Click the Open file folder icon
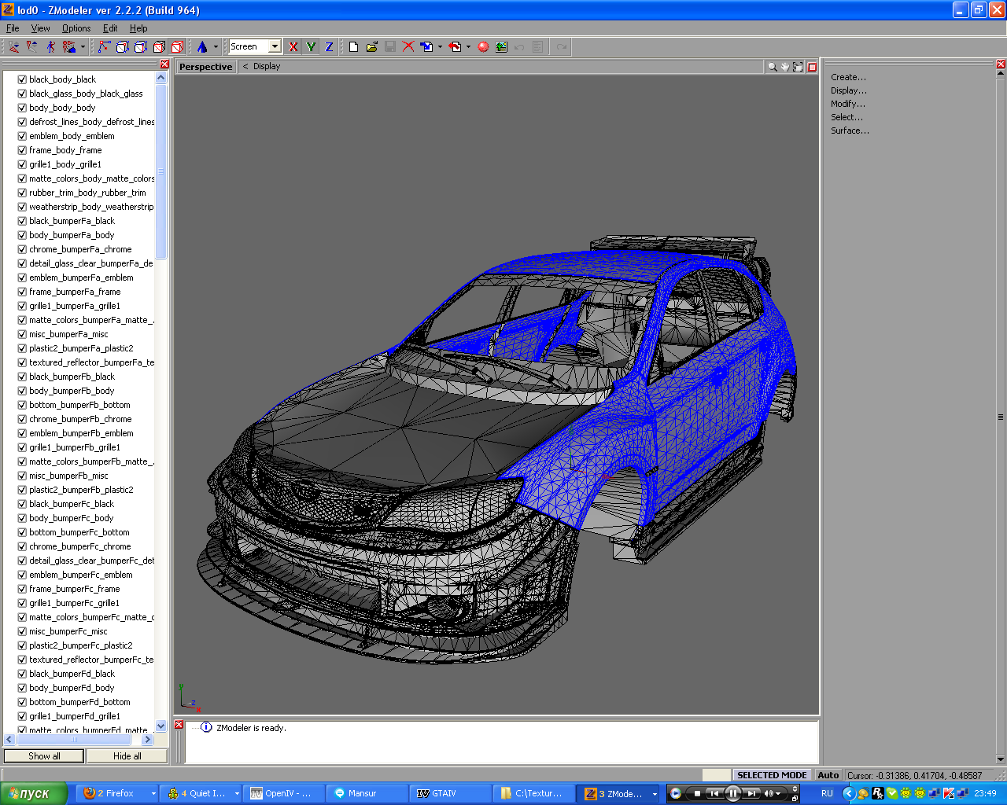The width and height of the screenshot is (1007, 805). coord(371,47)
